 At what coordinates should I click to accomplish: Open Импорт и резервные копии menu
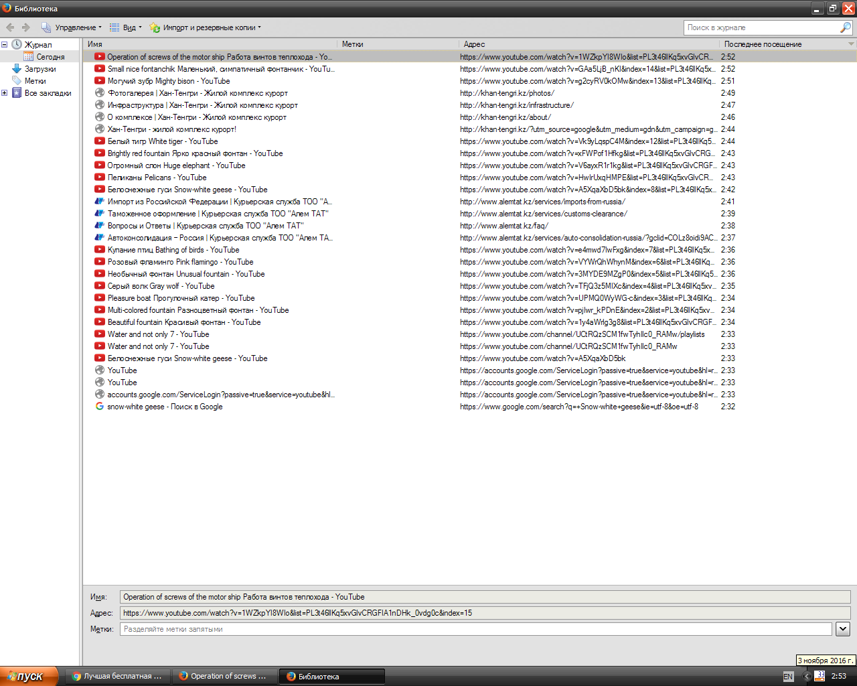tap(205, 27)
